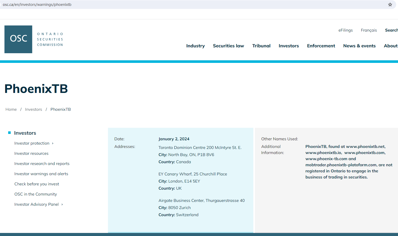398x236 pixels.
Task: Open Investor resources in the sidebar
Action: [31, 154]
